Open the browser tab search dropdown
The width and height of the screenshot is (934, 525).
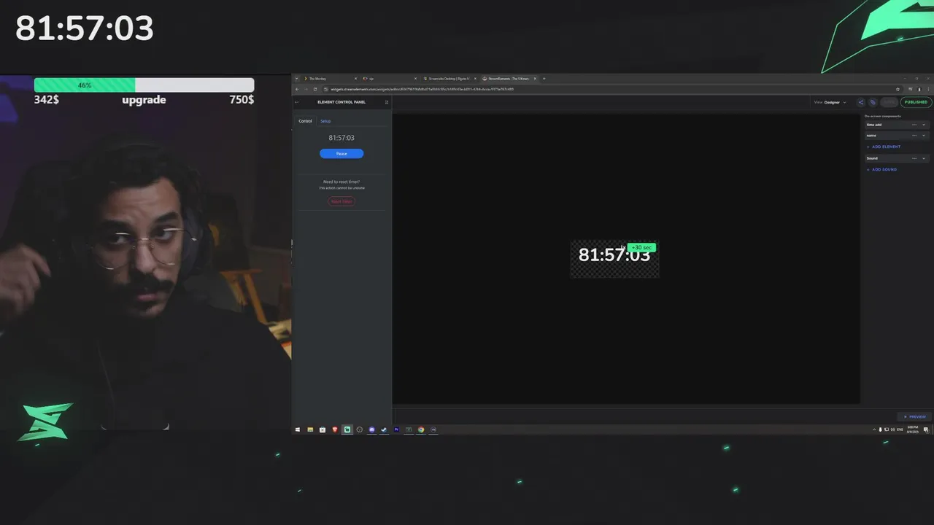click(x=296, y=79)
